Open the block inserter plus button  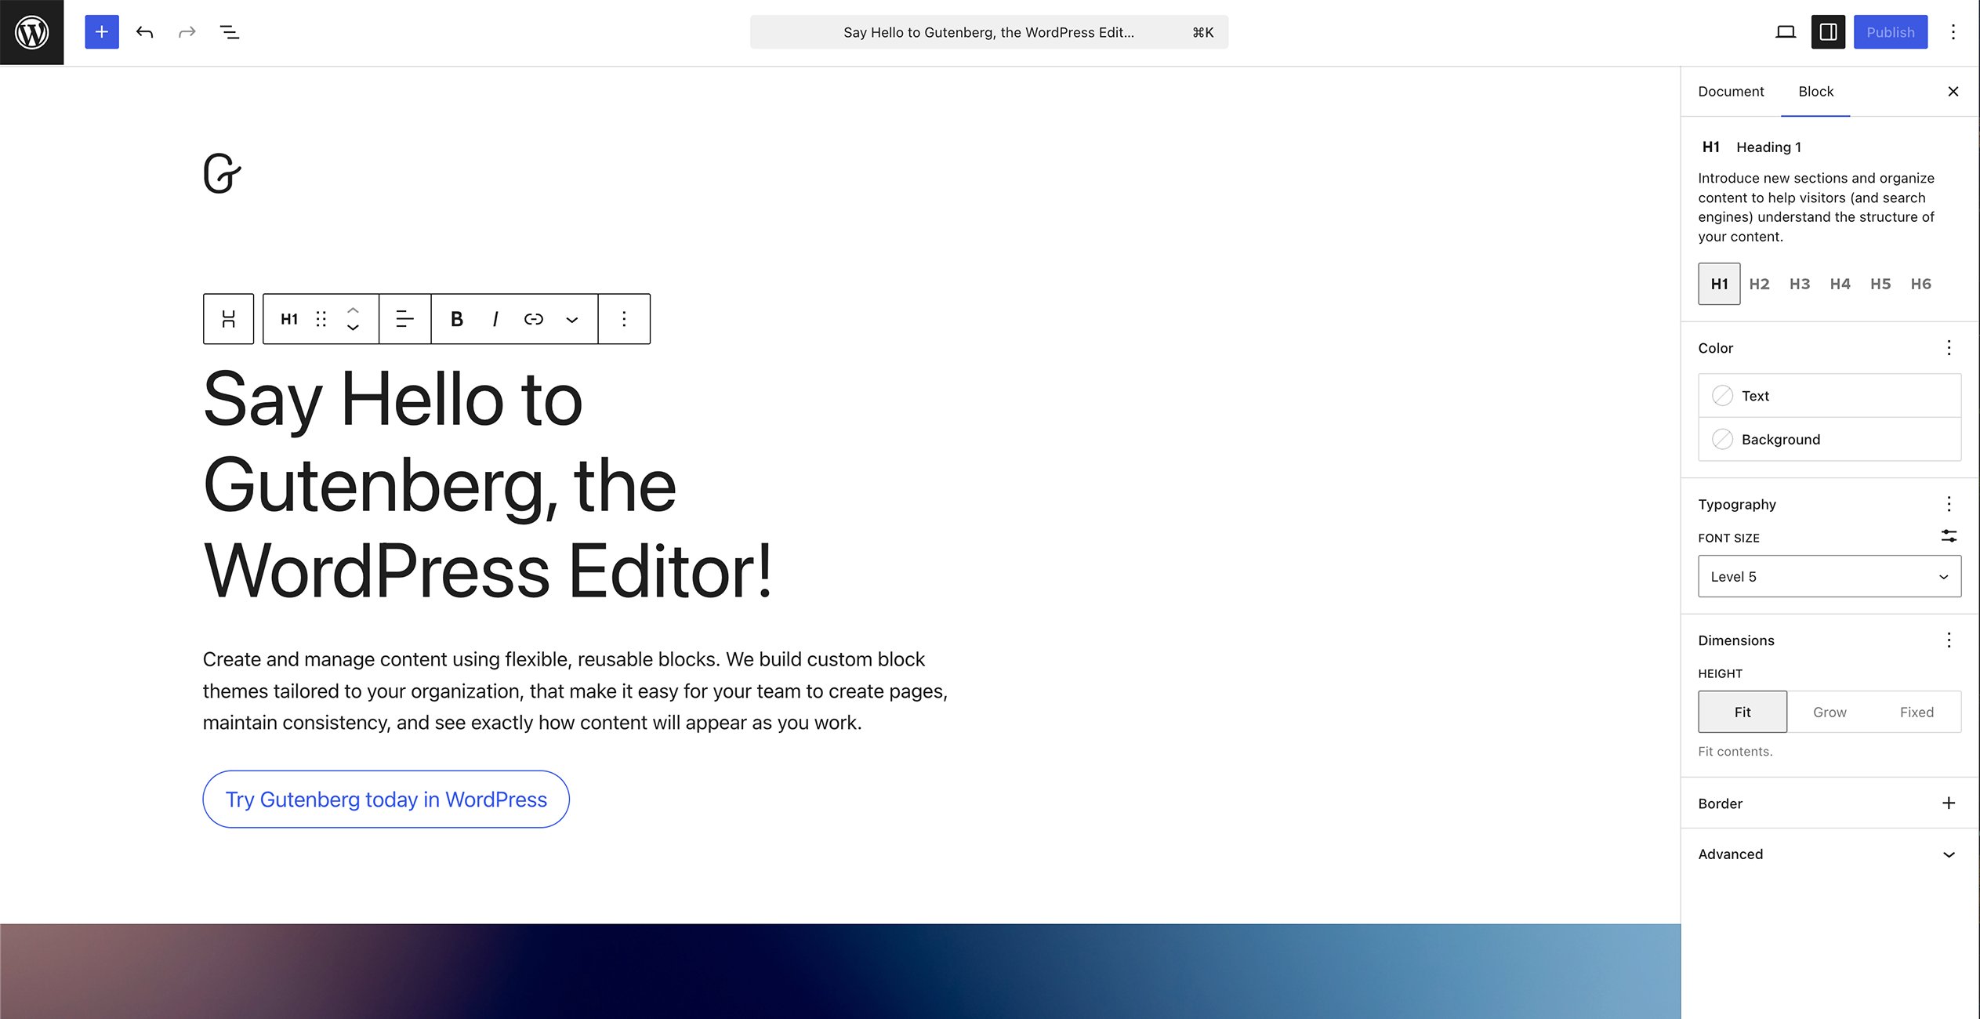point(102,32)
